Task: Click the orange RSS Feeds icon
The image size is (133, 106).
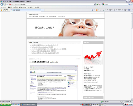Action: pos(97,10)
